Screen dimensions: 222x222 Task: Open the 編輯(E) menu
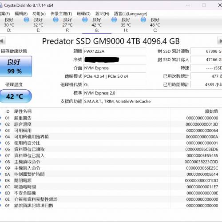21,14
